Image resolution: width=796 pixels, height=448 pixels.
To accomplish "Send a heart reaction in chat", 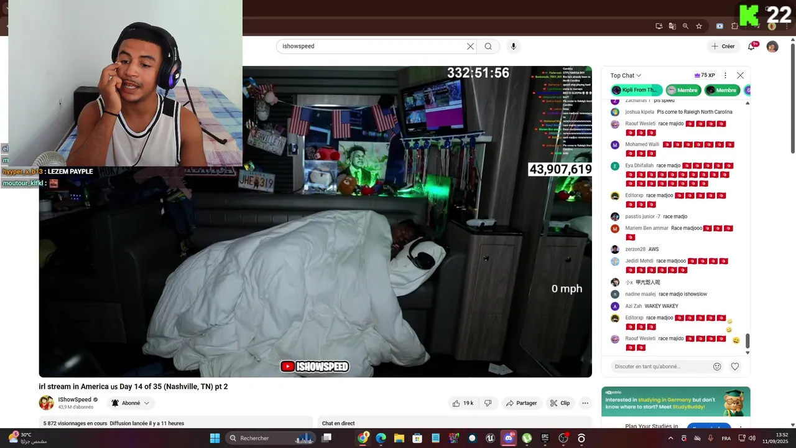I will pyautogui.click(x=734, y=366).
